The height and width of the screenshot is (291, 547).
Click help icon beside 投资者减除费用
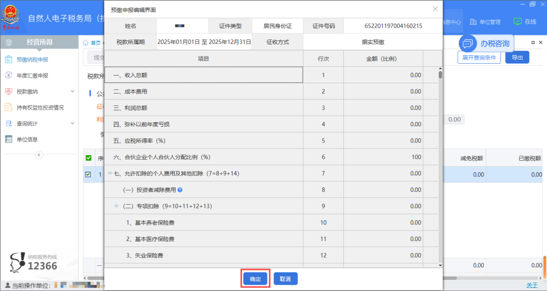click(x=180, y=190)
